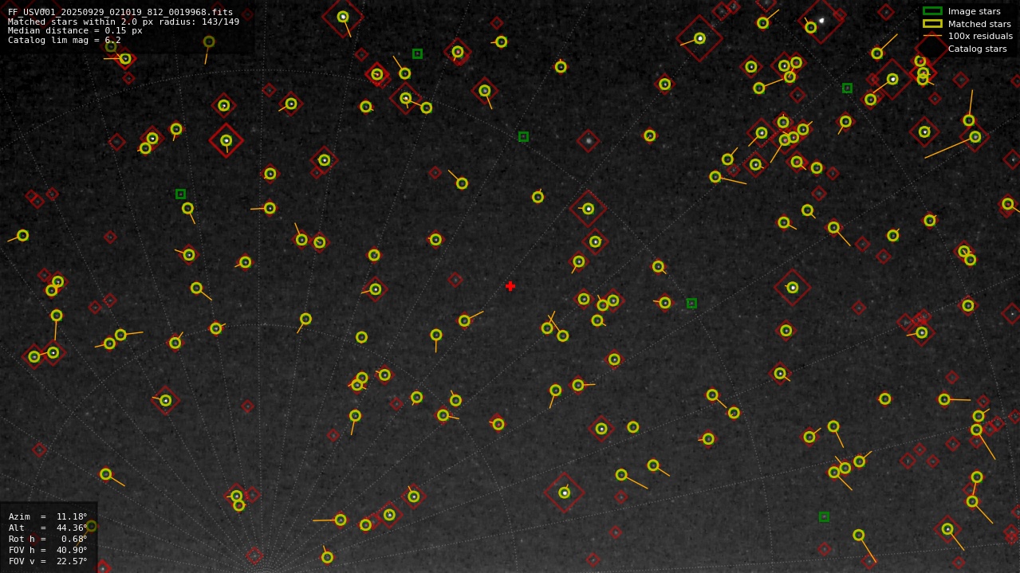Click the 'Rot h = 0.68°' readout
This screenshot has width=1020, height=573.
[48, 539]
